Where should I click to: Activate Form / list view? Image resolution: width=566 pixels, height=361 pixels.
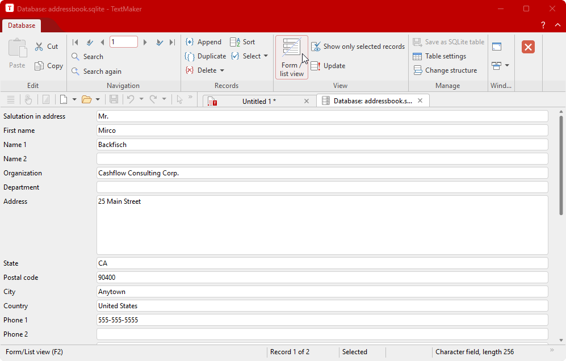click(x=291, y=57)
